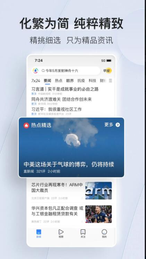Open the 早报 morning report badge
Viewport: 146px width, 259px height.
point(107,71)
